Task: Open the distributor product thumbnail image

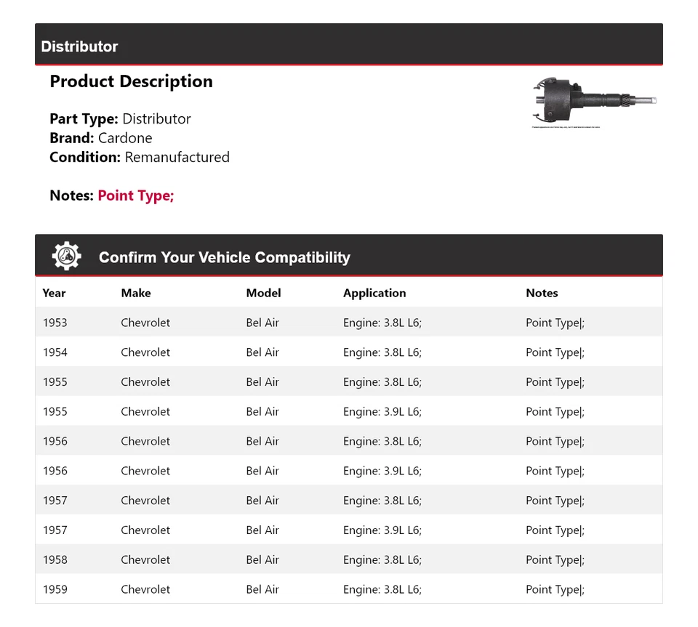Action: [x=595, y=102]
